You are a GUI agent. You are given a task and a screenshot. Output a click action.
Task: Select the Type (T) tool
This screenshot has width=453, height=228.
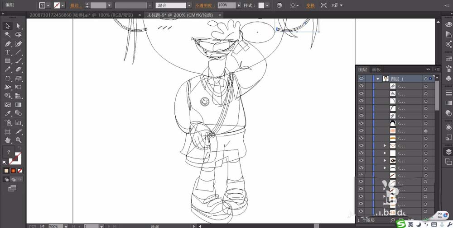[x=8, y=52]
